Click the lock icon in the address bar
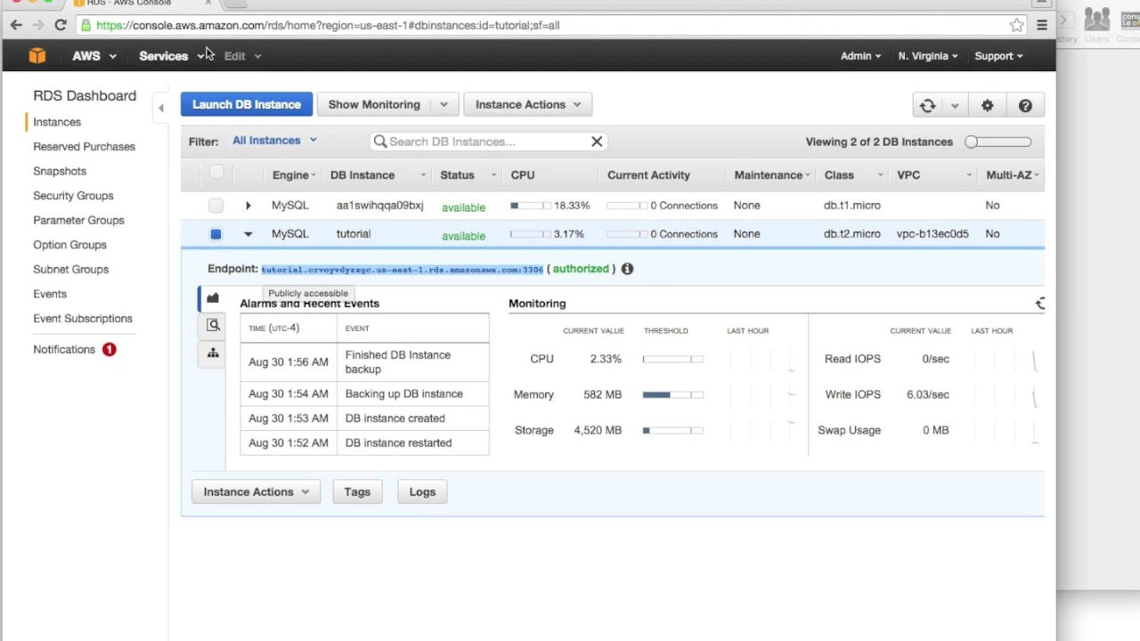This screenshot has width=1140, height=641. pos(85,25)
